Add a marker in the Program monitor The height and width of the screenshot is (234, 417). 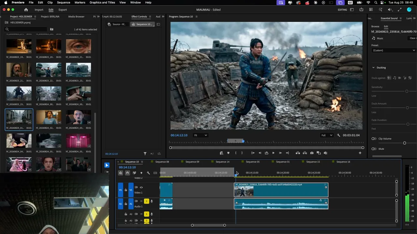228,153
